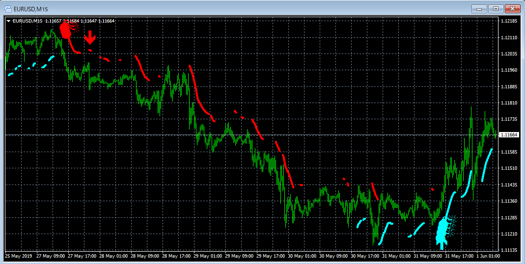Maximize the EURUSD chart window

[496, 9]
